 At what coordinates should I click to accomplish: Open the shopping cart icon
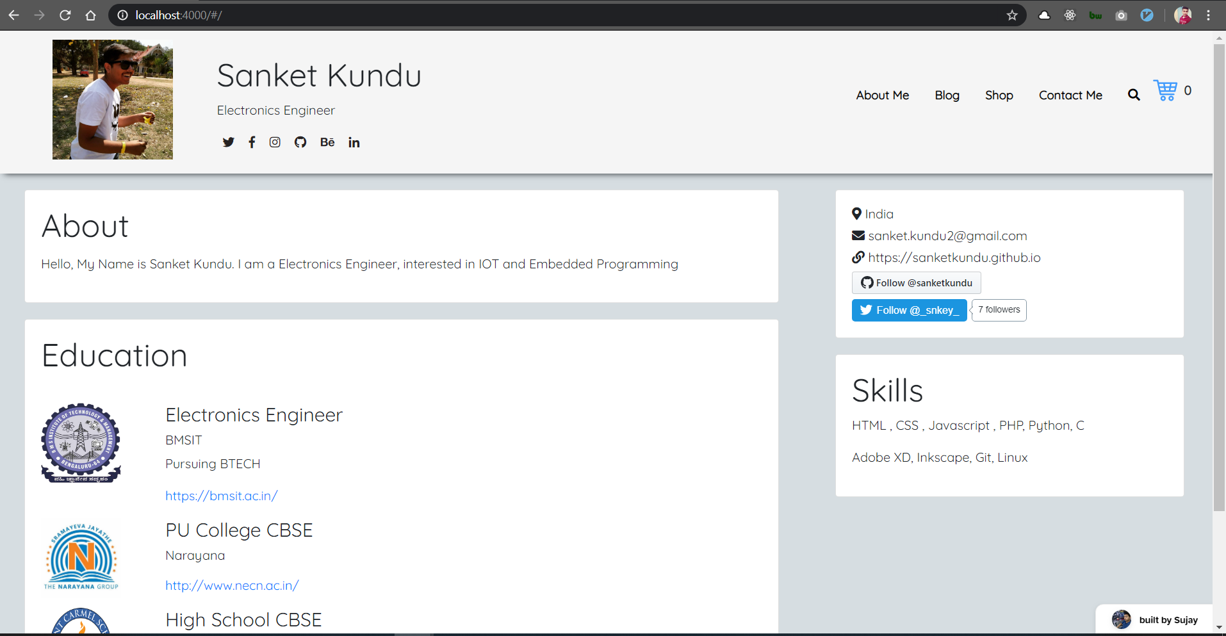1165,90
